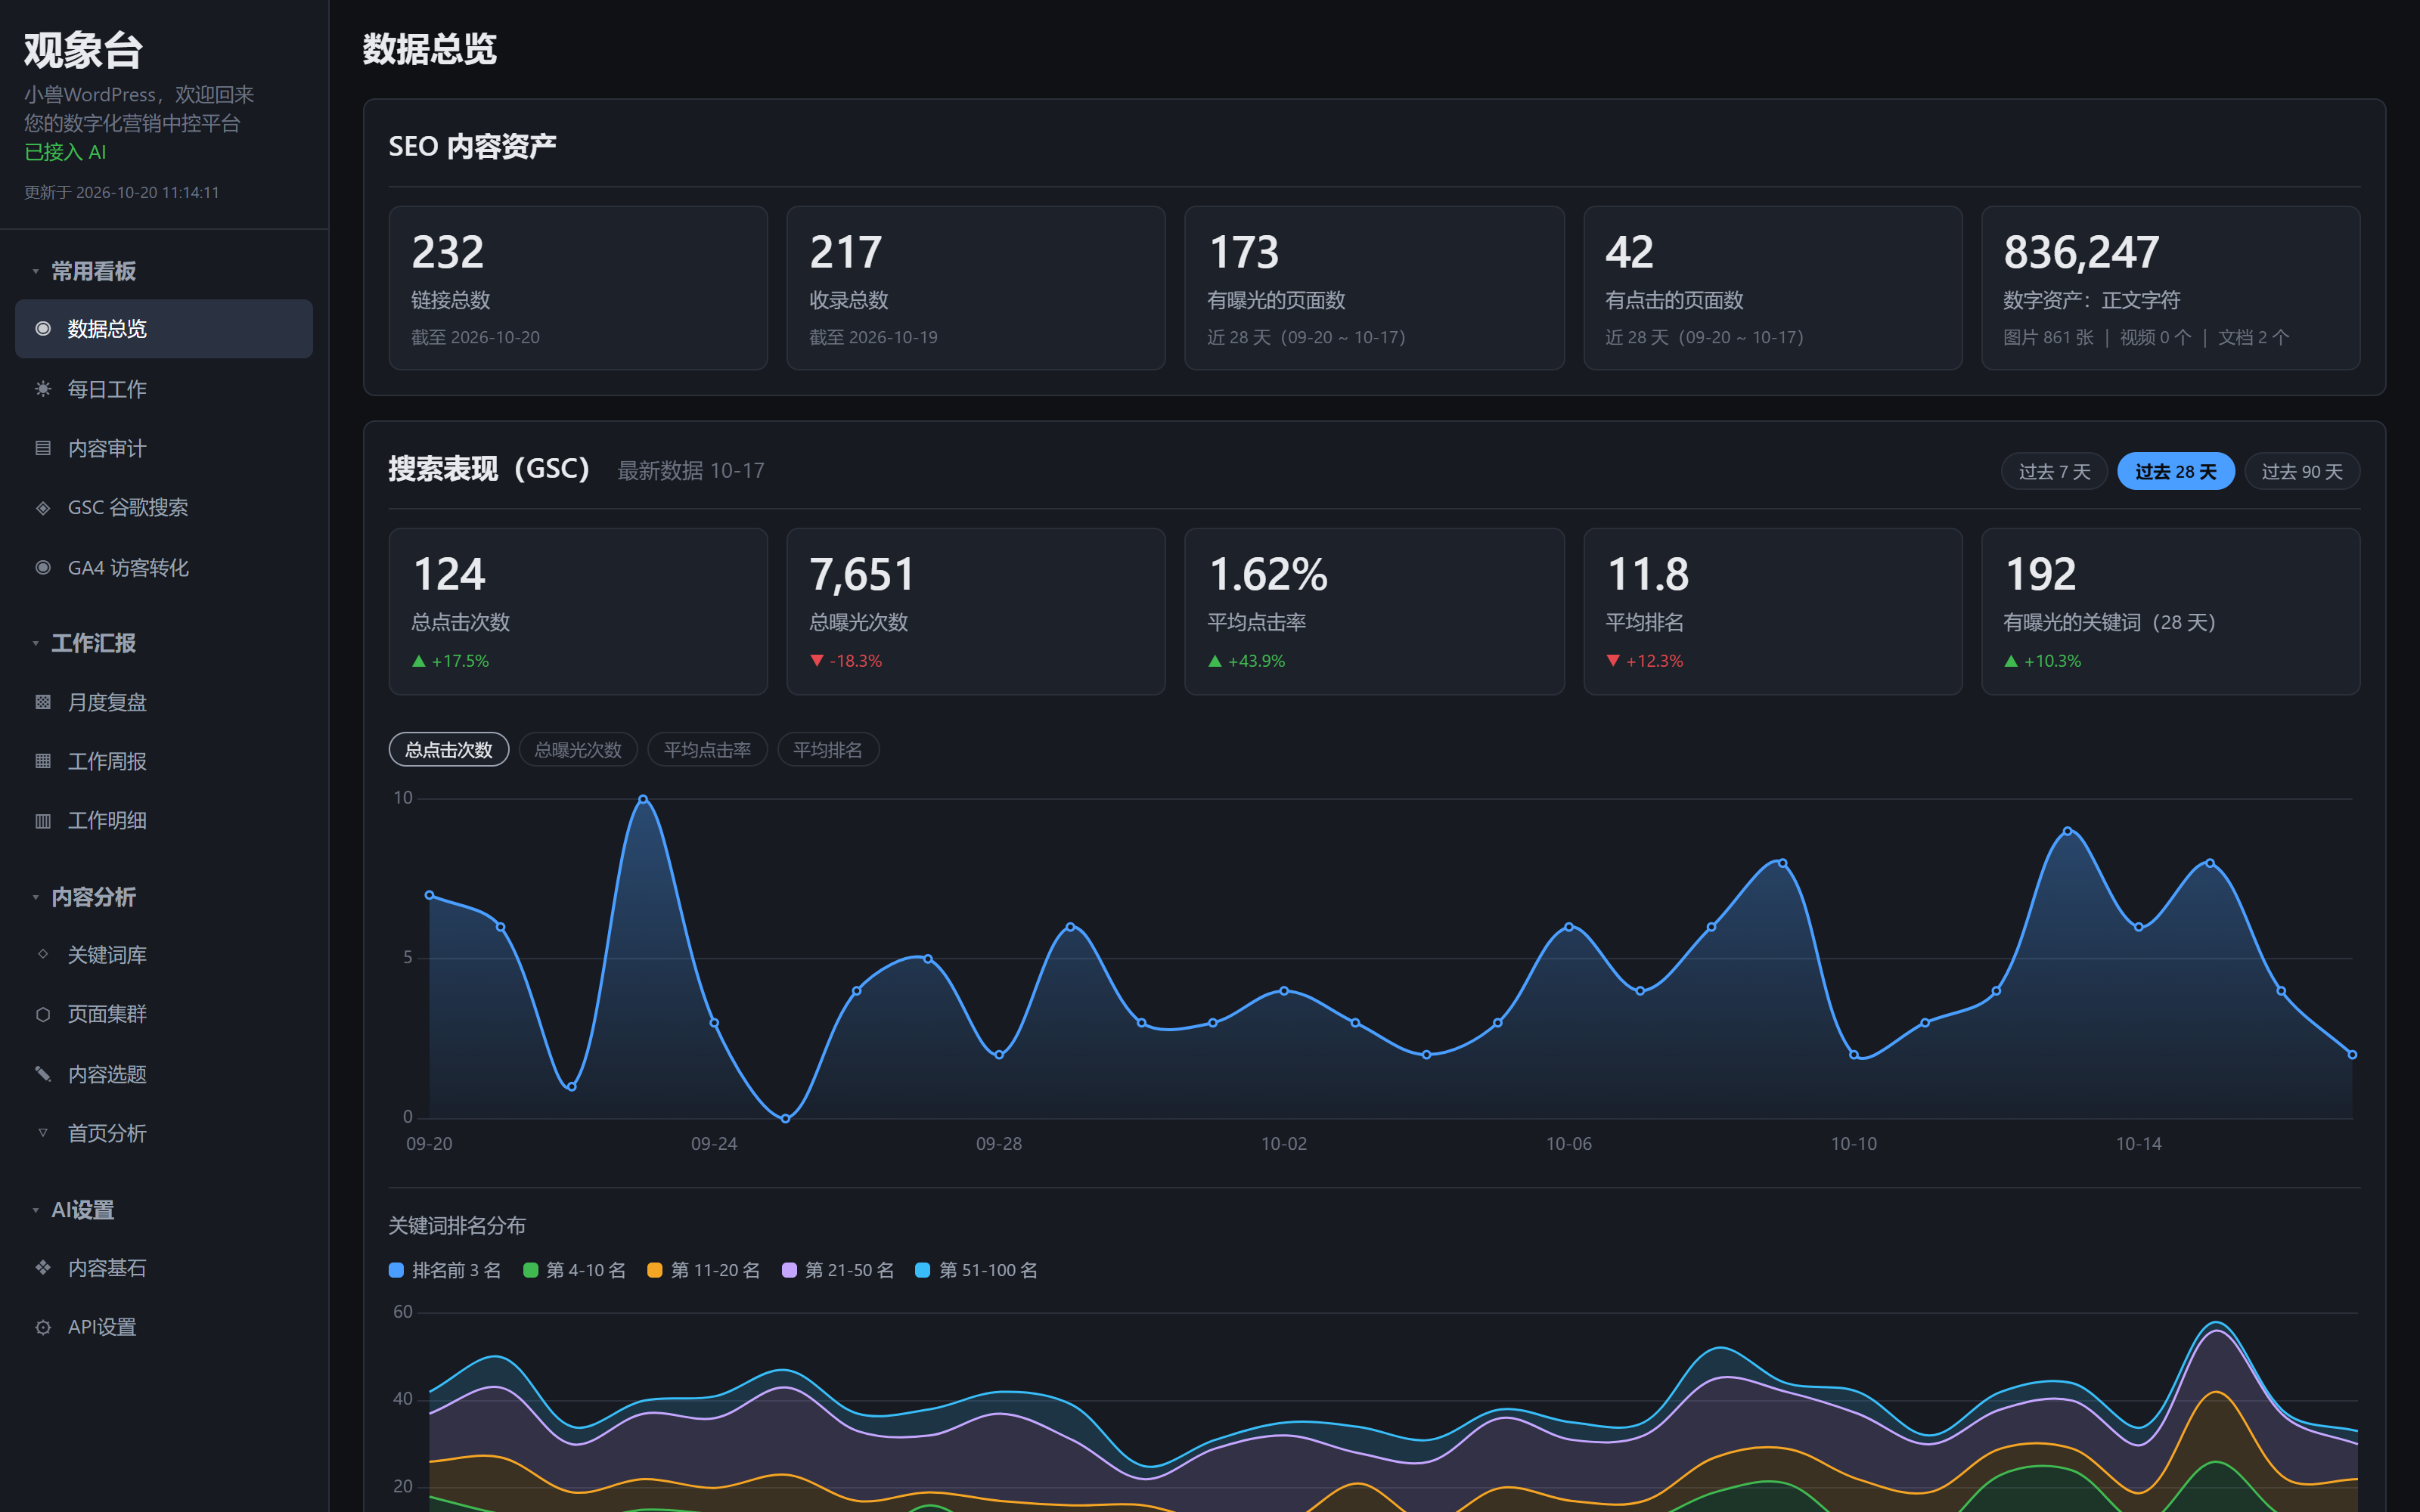Open the 平均排名 11.8 card

click(1773, 611)
